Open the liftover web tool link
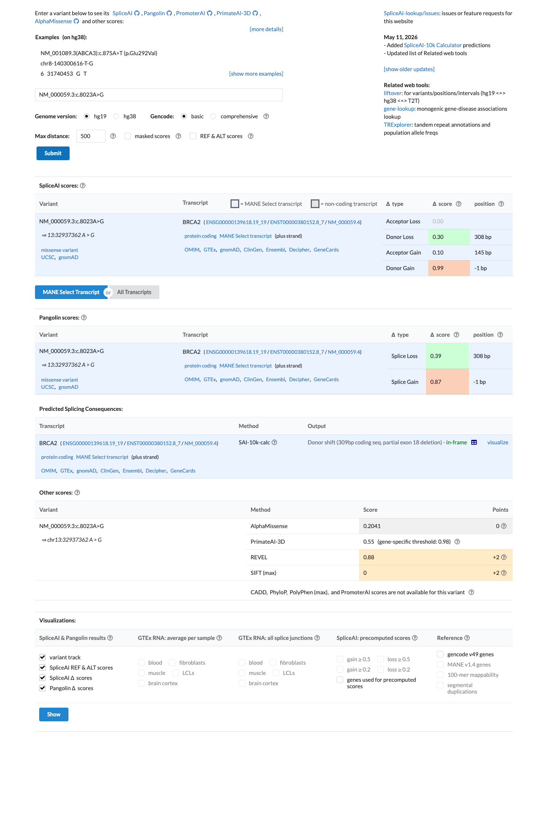Viewport: 553px width, 837px height. point(393,93)
